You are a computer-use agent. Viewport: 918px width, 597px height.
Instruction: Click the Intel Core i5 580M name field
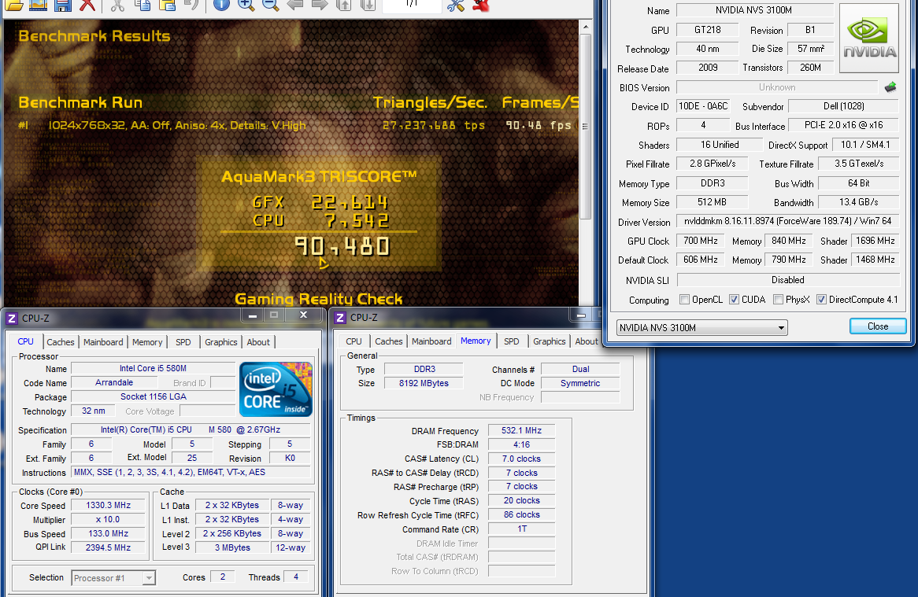pyautogui.click(x=153, y=368)
